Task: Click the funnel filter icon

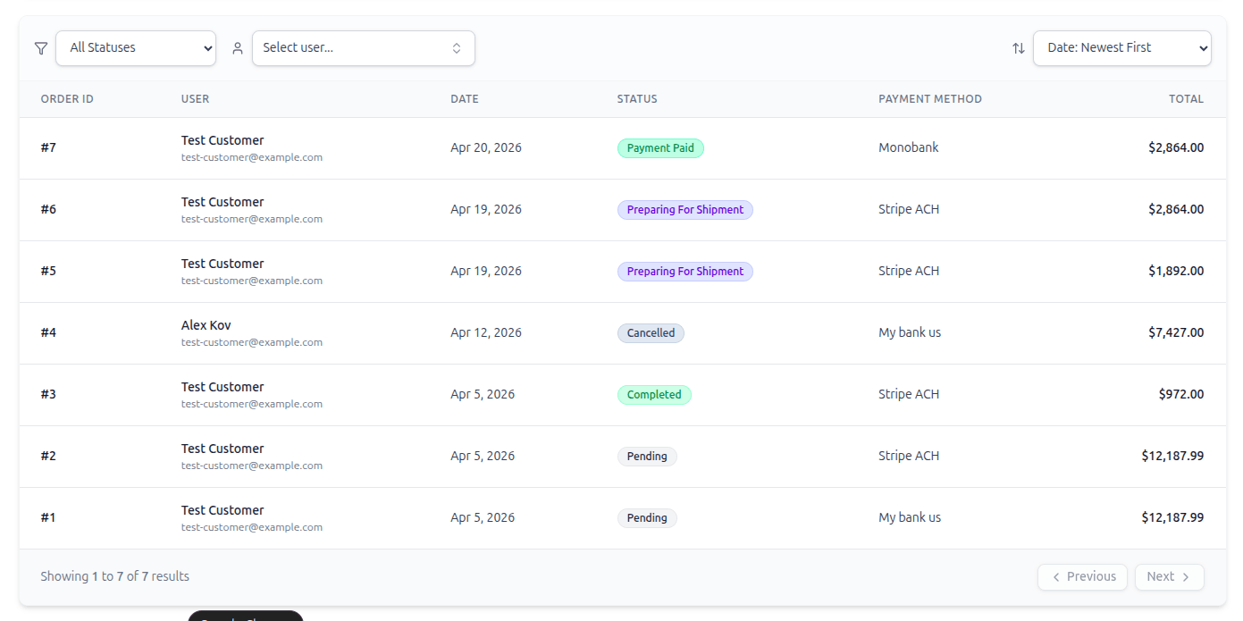Action: click(41, 48)
